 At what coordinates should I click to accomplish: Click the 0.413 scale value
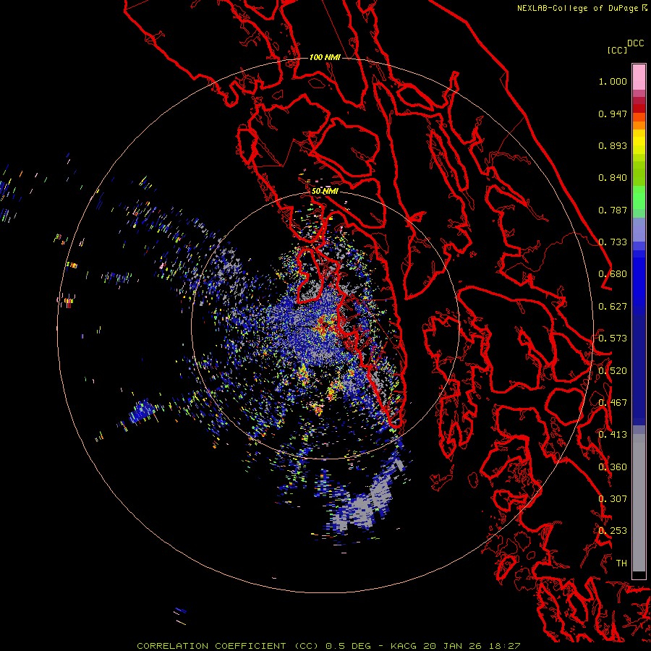tap(613, 435)
